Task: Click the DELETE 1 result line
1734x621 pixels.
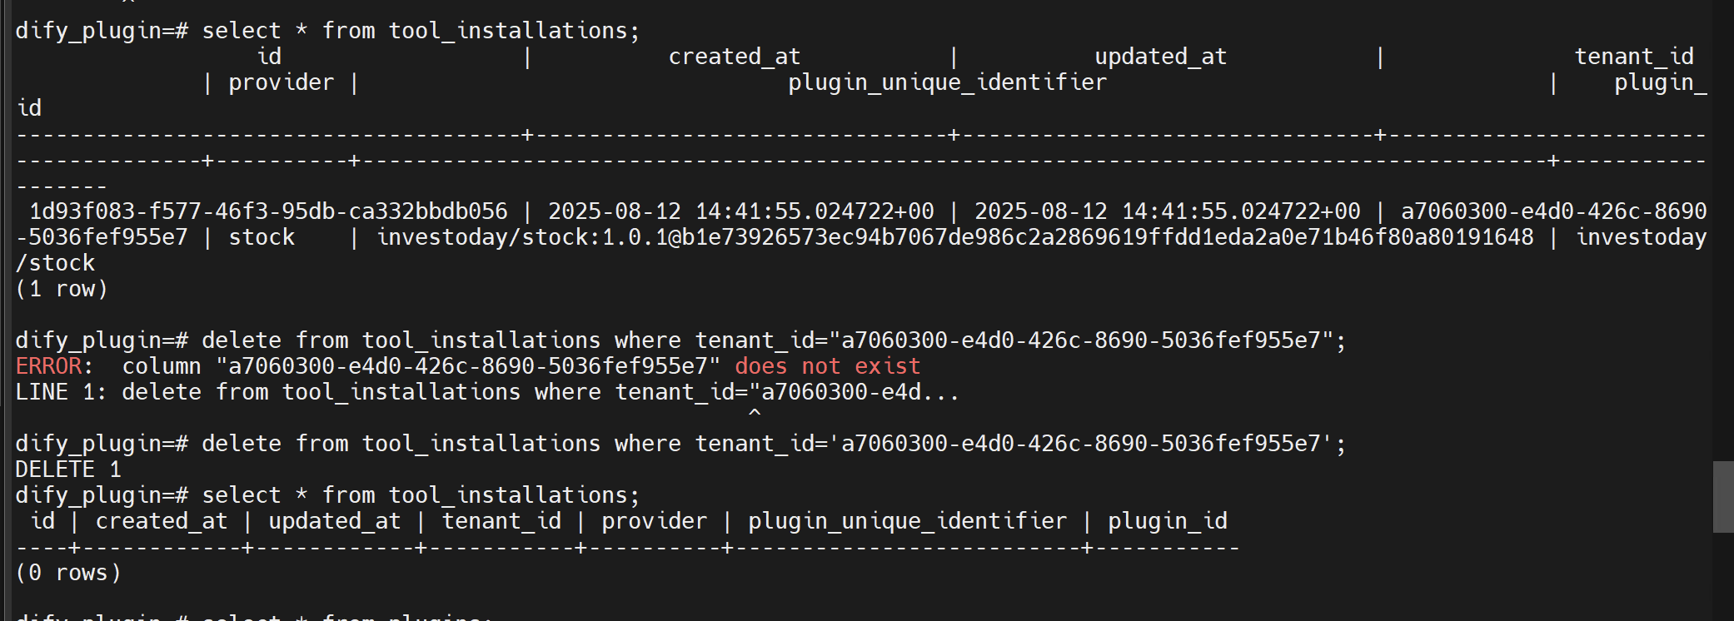Action: (x=68, y=469)
